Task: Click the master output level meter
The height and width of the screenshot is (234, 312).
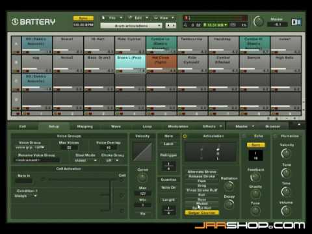Action: pyautogui.click(x=219, y=18)
